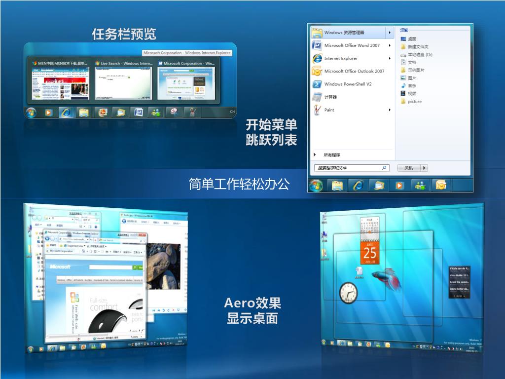Open Outlook icon on Start menu panel taskbar

[440, 186]
